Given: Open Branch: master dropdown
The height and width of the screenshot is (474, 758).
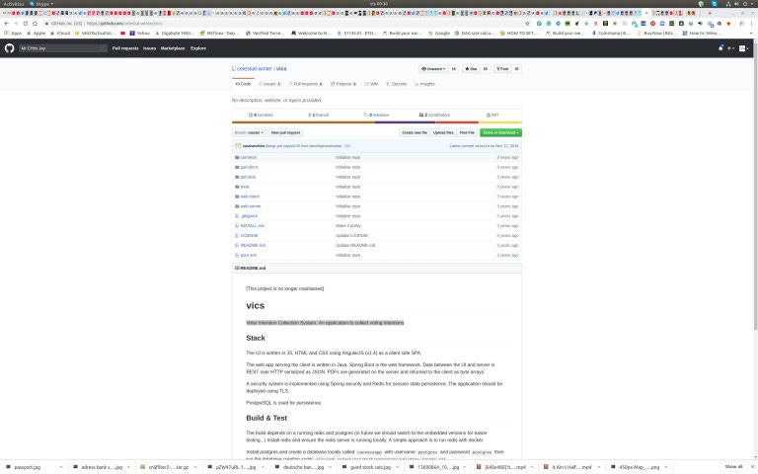Looking at the screenshot, I should point(249,132).
